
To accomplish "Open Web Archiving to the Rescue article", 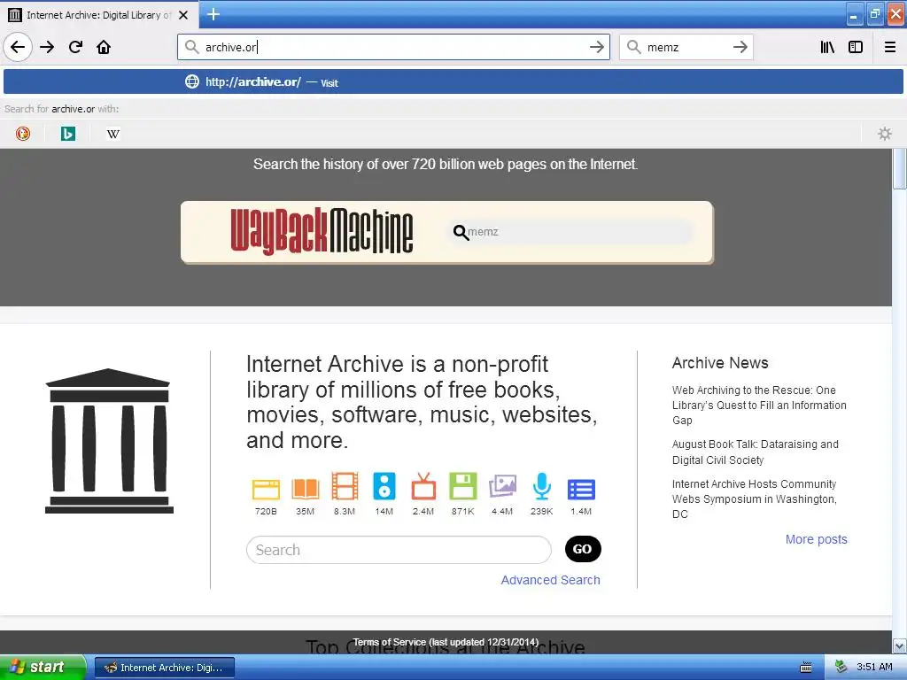I will pyautogui.click(x=759, y=406).
